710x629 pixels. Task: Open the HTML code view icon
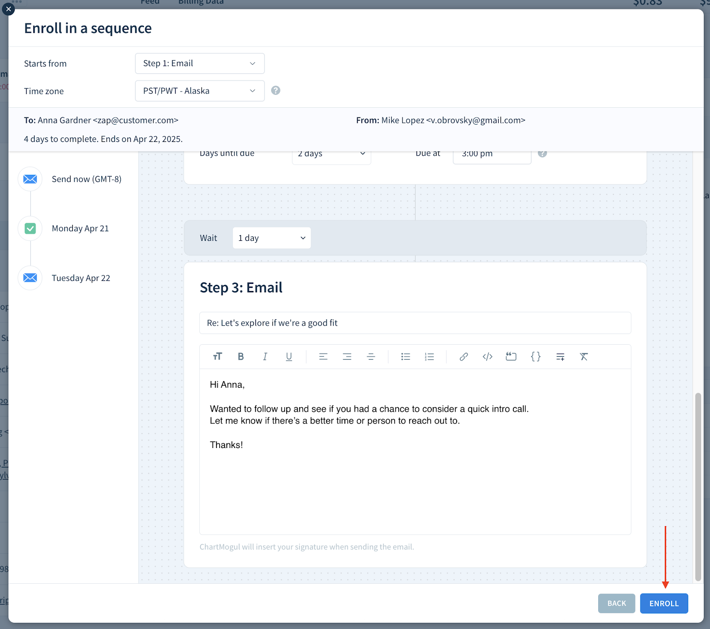488,357
